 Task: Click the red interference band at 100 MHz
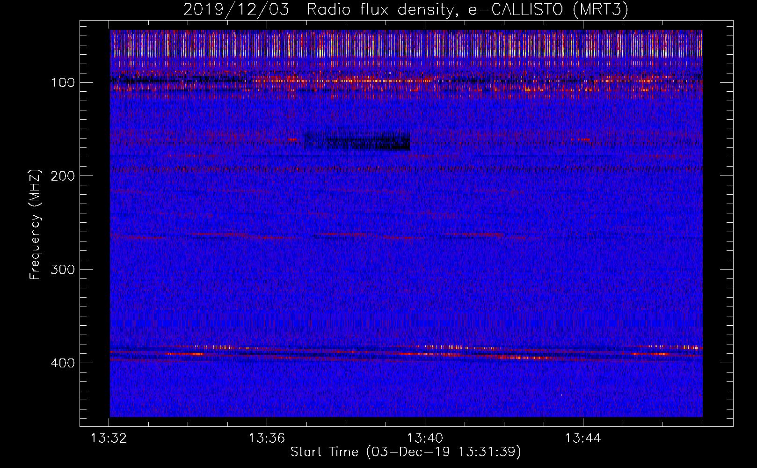click(x=406, y=80)
